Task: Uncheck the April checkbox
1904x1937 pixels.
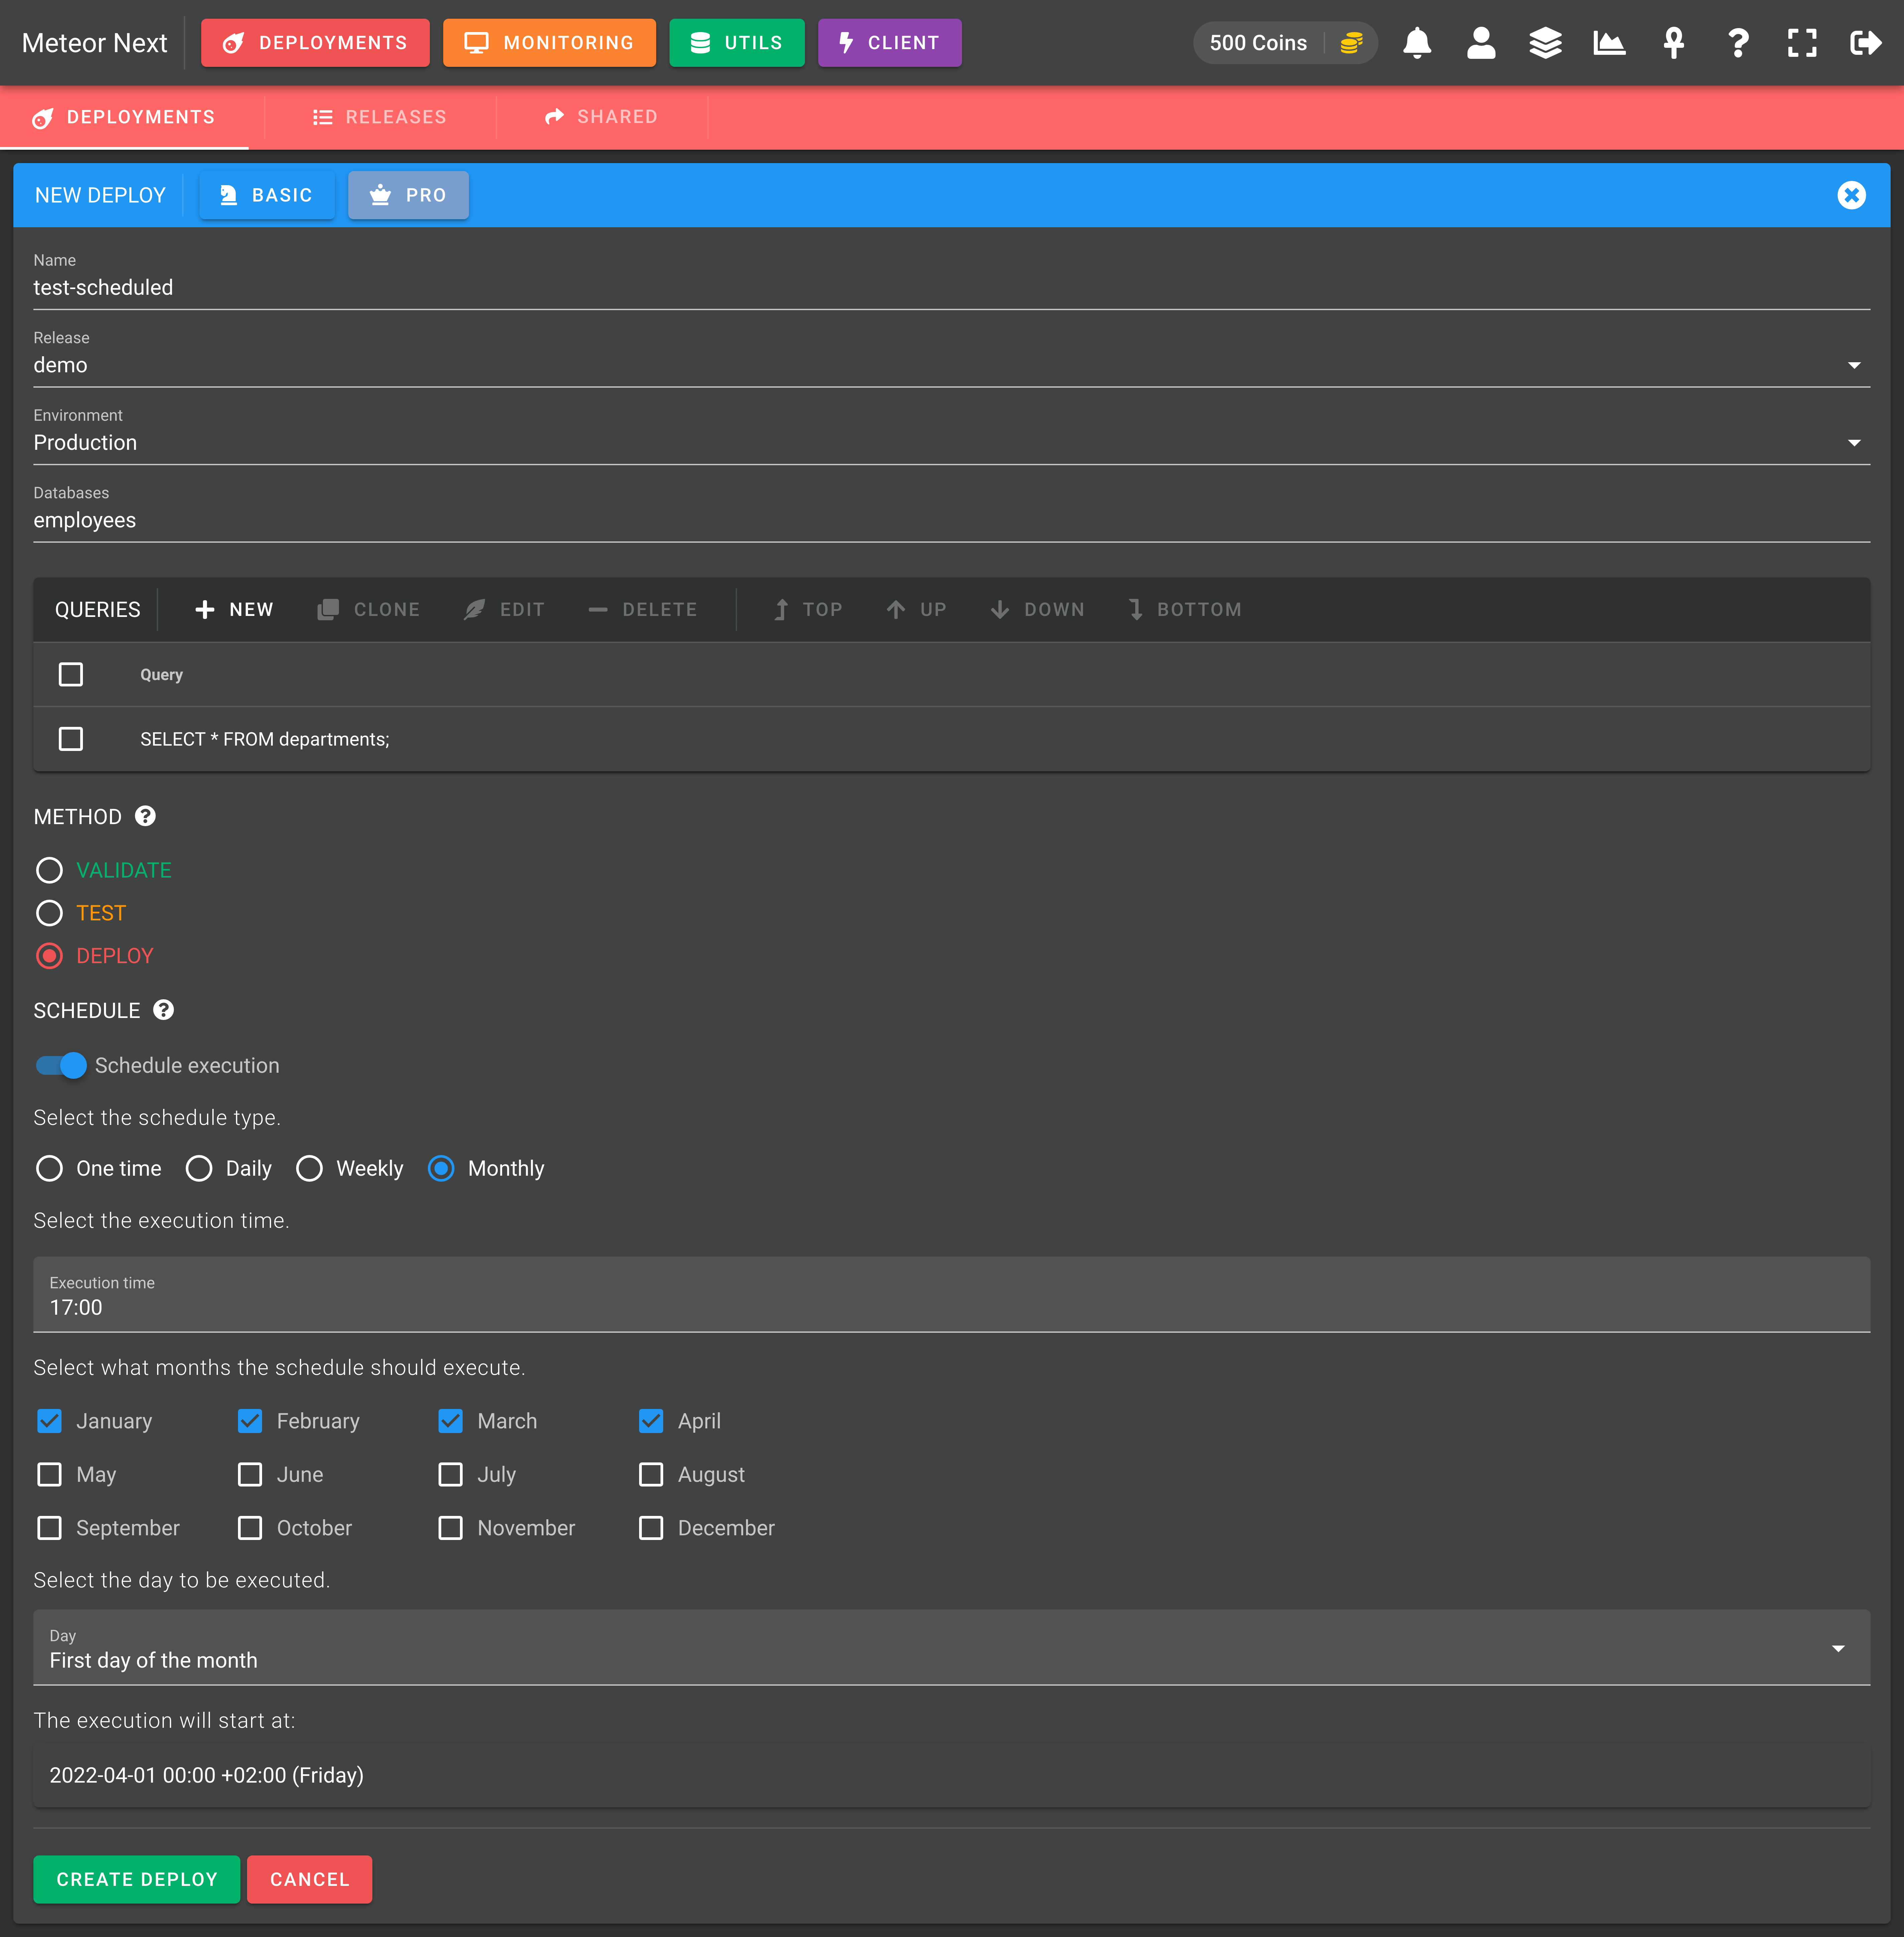Action: point(651,1421)
